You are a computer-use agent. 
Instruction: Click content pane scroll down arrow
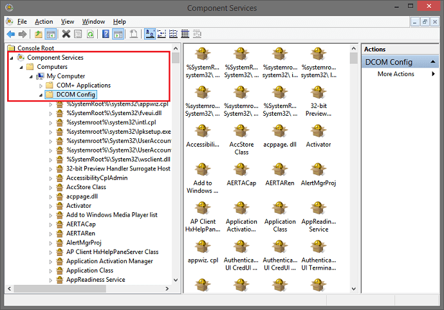[354, 289]
